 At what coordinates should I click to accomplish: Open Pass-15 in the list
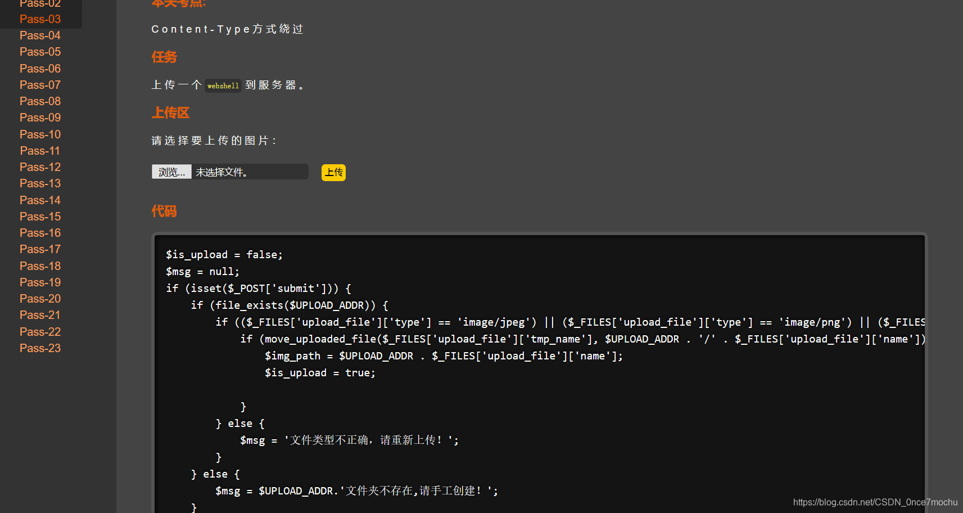click(40, 217)
